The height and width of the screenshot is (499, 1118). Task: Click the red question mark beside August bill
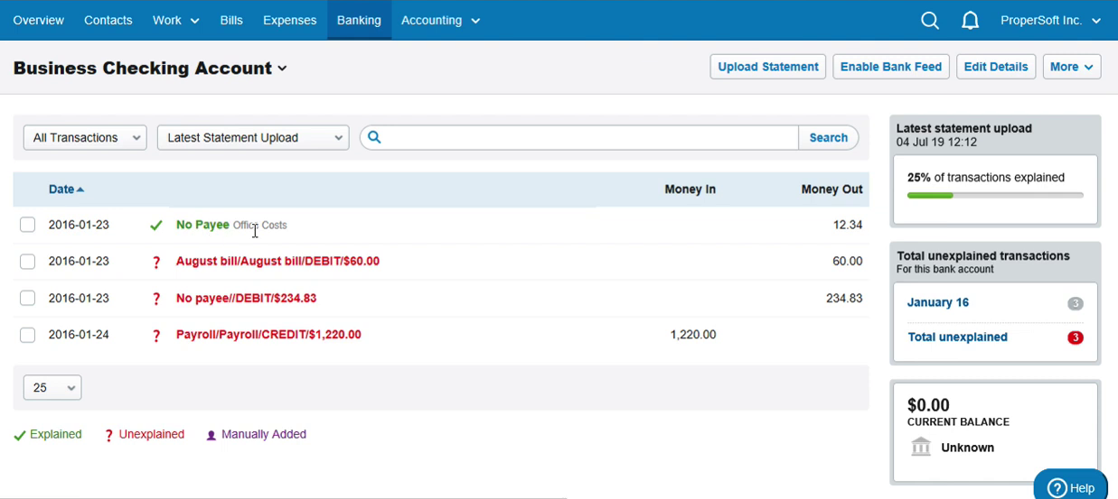coord(156,263)
